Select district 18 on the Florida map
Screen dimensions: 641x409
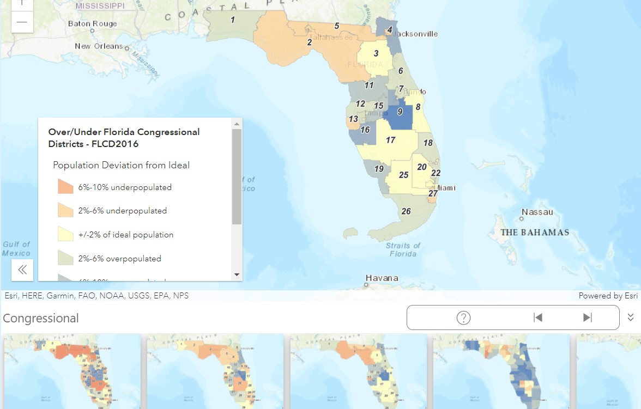click(x=427, y=143)
